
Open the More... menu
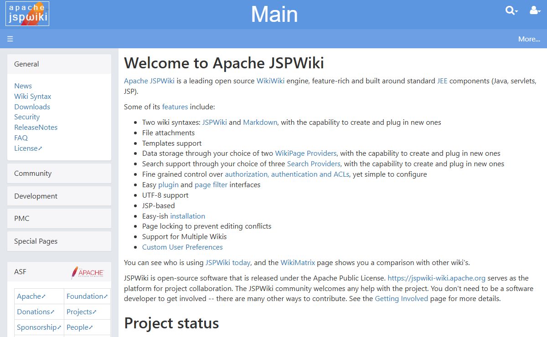(529, 39)
